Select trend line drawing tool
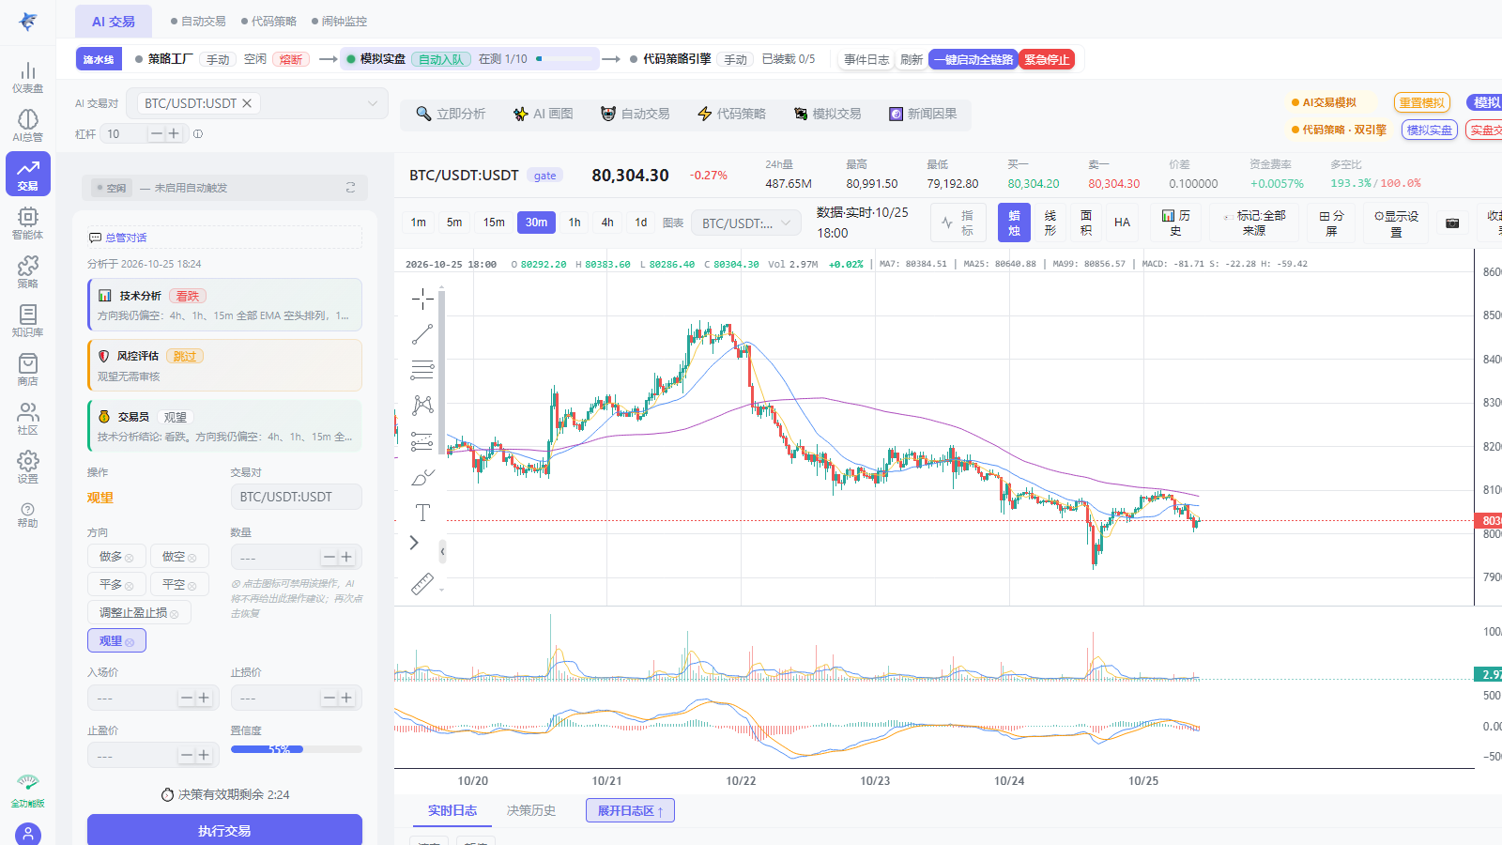 tap(422, 334)
